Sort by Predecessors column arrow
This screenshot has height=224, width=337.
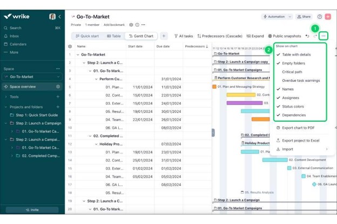coord(207,46)
